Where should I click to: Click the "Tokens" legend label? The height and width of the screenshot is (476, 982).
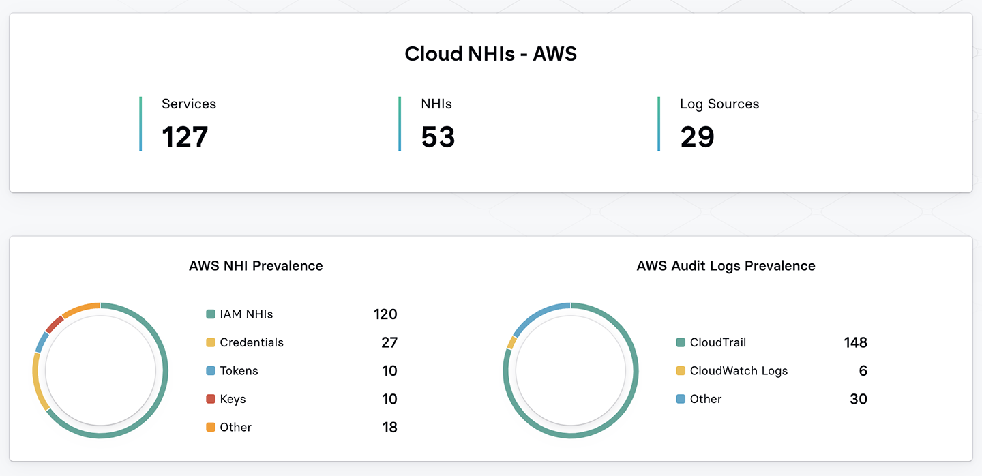point(239,371)
